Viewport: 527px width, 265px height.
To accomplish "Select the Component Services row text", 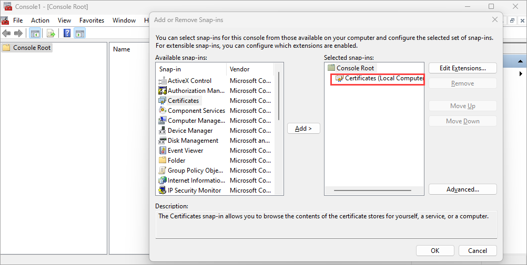I will tap(196, 110).
